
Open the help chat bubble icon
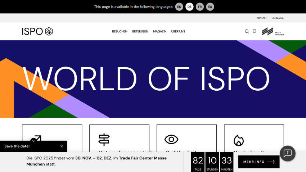[x=288, y=154]
